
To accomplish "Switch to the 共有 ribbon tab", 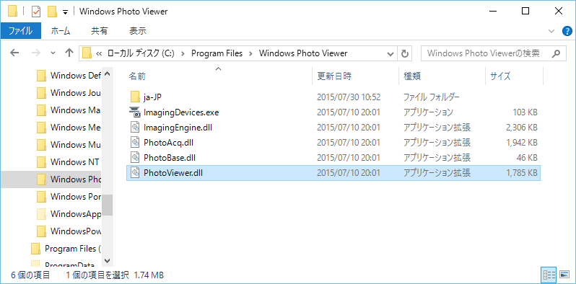I will [99, 31].
